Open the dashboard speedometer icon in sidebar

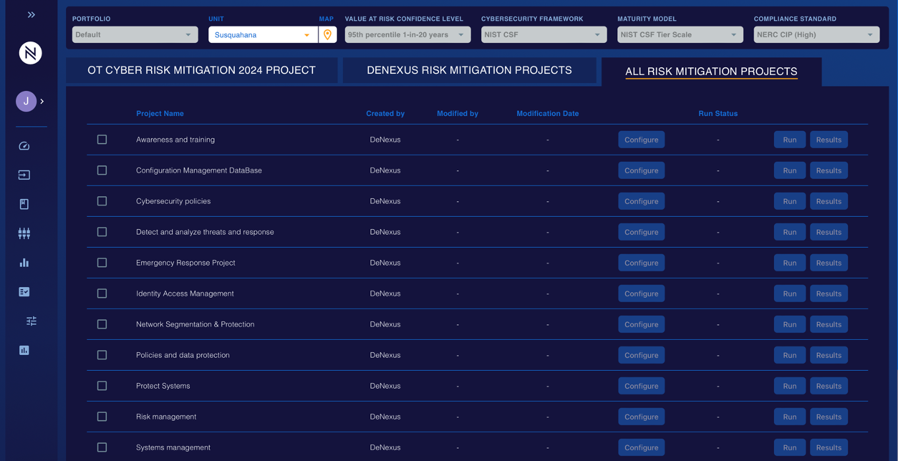point(24,146)
